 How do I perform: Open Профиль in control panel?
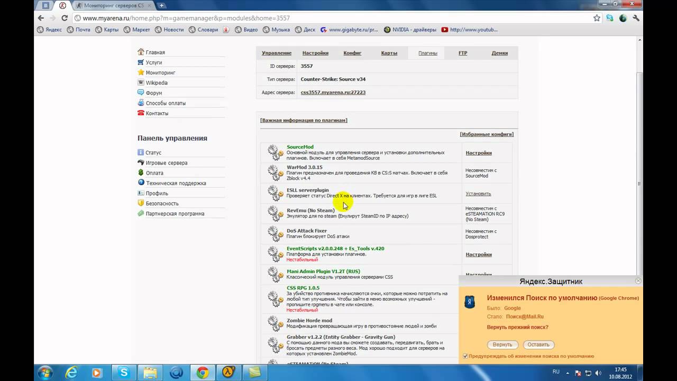pos(157,193)
